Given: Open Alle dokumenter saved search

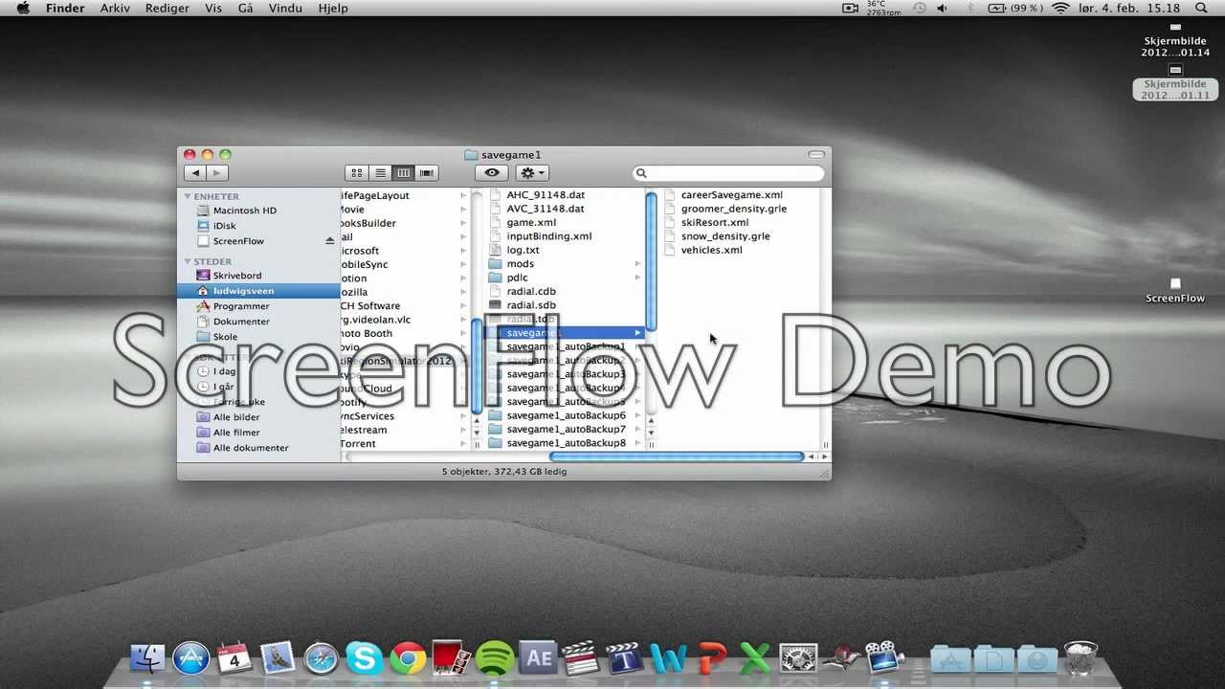Looking at the screenshot, I should (x=250, y=448).
